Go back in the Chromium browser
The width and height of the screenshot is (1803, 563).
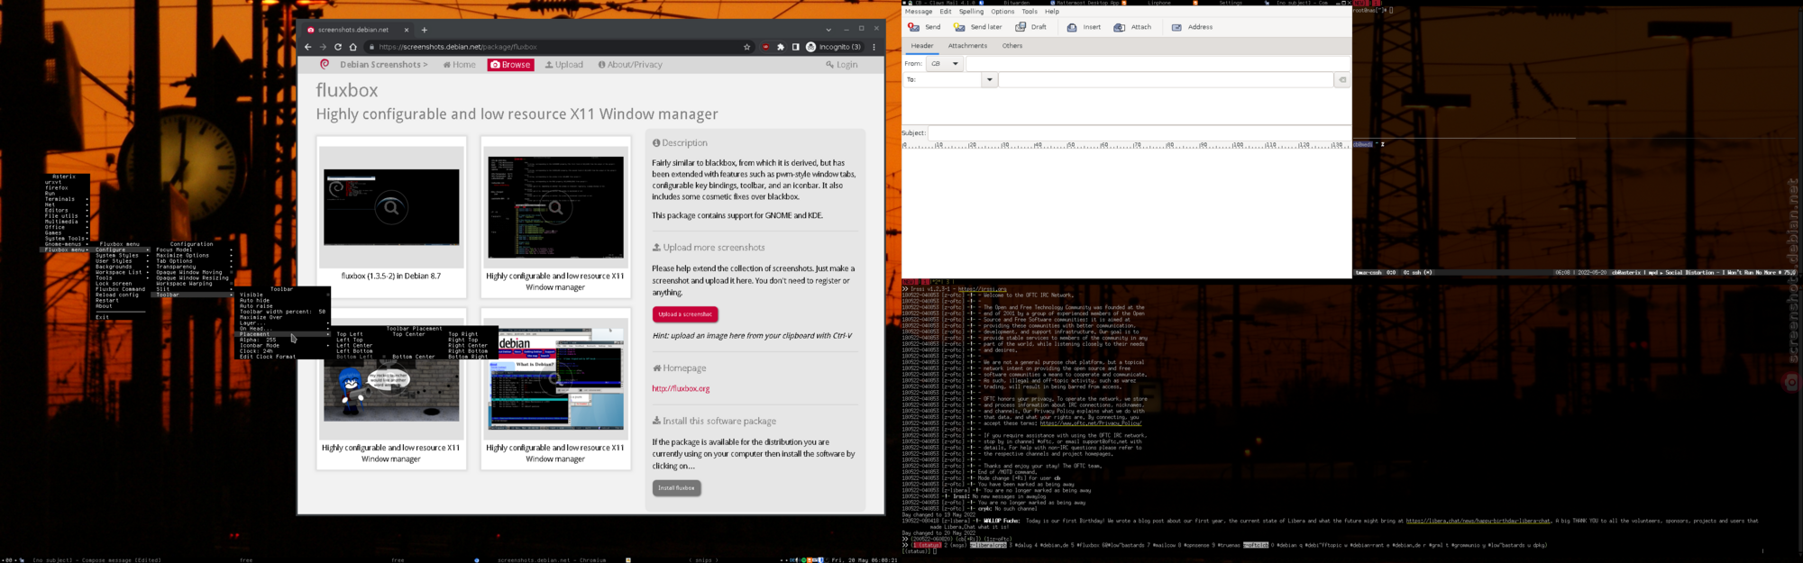308,47
